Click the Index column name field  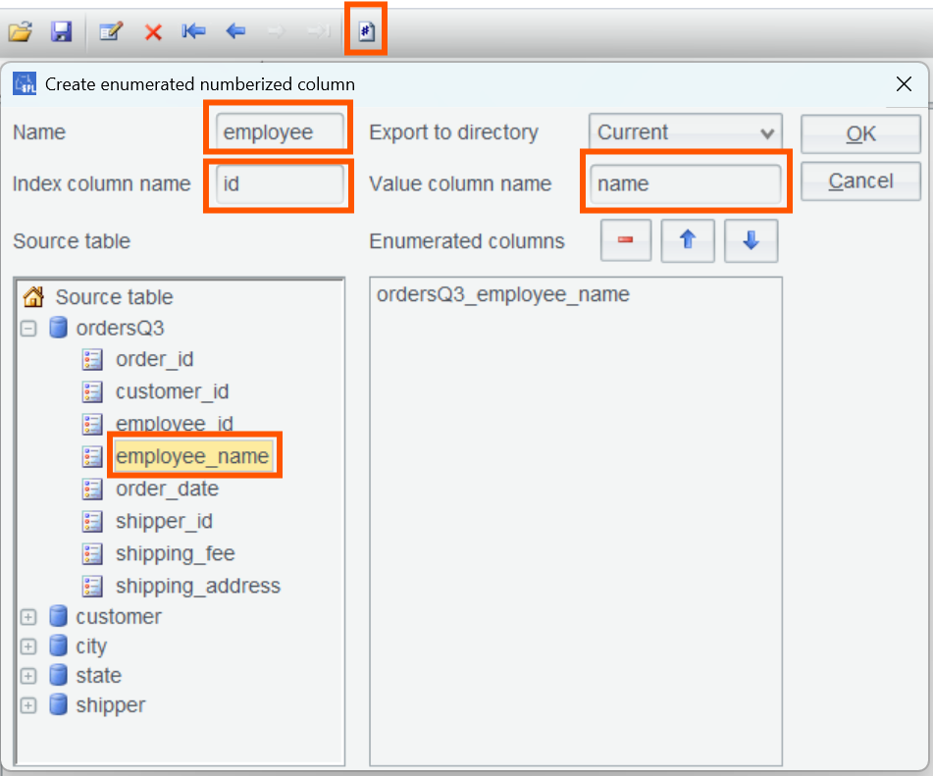coord(280,183)
